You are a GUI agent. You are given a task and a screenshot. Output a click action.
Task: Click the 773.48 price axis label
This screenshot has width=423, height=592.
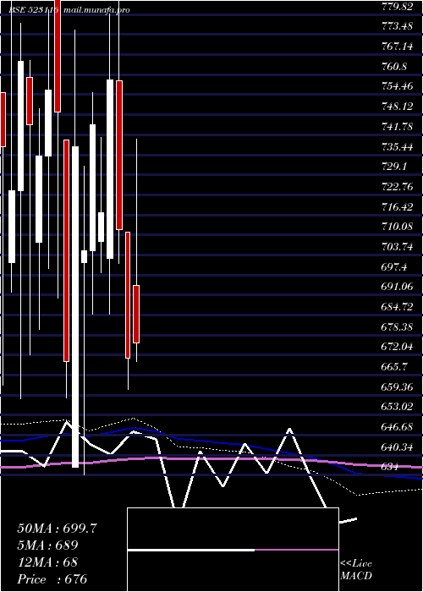(x=397, y=26)
